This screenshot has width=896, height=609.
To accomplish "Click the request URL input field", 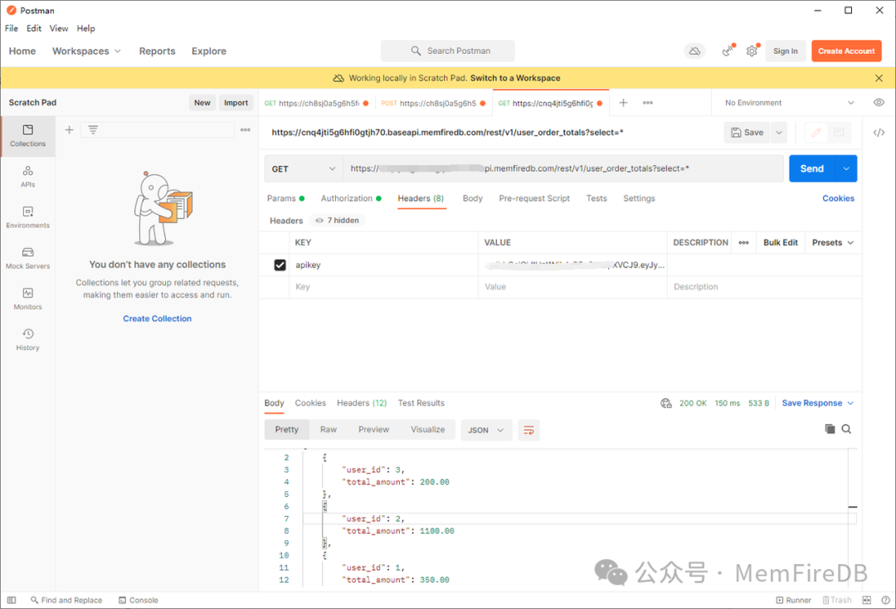I will click(562, 168).
